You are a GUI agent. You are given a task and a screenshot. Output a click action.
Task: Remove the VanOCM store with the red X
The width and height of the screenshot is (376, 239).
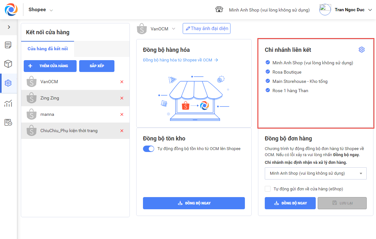[x=122, y=82]
